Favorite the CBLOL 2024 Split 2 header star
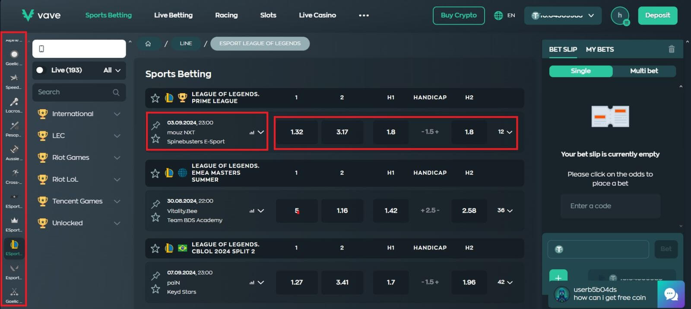The height and width of the screenshot is (309, 691). [155, 249]
